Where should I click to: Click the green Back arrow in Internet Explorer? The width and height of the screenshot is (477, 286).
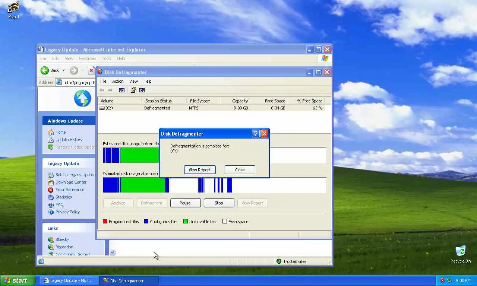[x=45, y=70]
